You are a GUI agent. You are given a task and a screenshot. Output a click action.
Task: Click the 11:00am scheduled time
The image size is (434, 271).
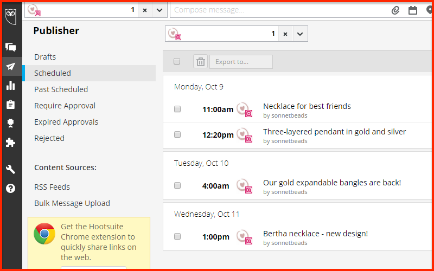click(218, 109)
